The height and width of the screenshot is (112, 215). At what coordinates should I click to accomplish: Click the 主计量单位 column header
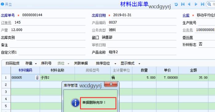(x=121, y=70)
